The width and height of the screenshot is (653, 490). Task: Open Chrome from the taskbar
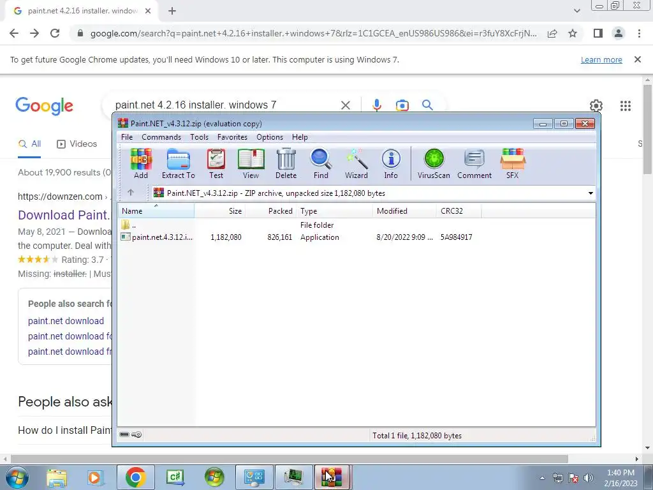point(135,477)
